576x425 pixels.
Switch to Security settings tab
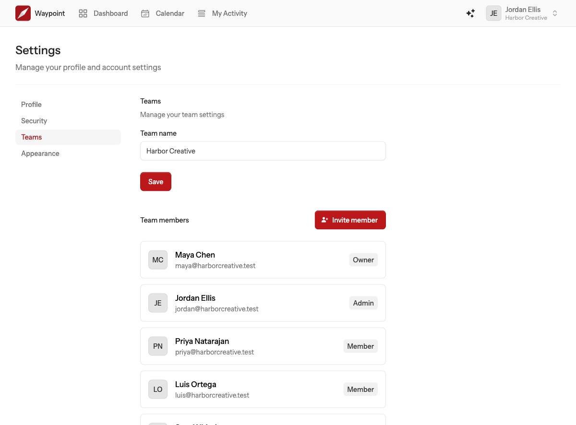click(68, 121)
